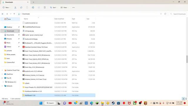Select Auto-Key_v1.0.2_Windows.zip file
Screen dimensions: 188x106
(x=59, y=67)
